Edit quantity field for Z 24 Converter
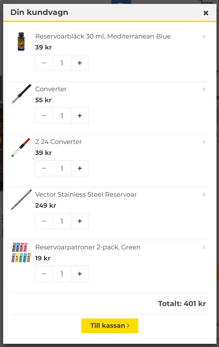219x347 pixels. (62, 169)
